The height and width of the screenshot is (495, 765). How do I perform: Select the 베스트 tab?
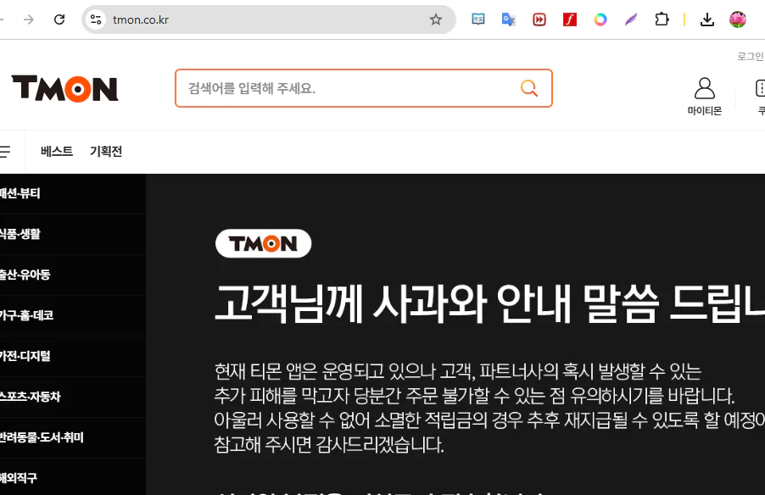(57, 152)
